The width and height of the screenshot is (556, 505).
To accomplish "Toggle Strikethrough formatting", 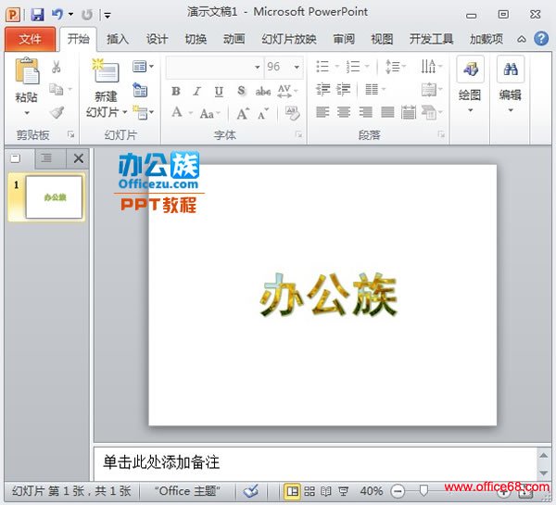I will [x=263, y=91].
